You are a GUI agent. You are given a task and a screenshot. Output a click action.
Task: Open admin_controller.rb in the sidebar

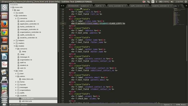28,21
